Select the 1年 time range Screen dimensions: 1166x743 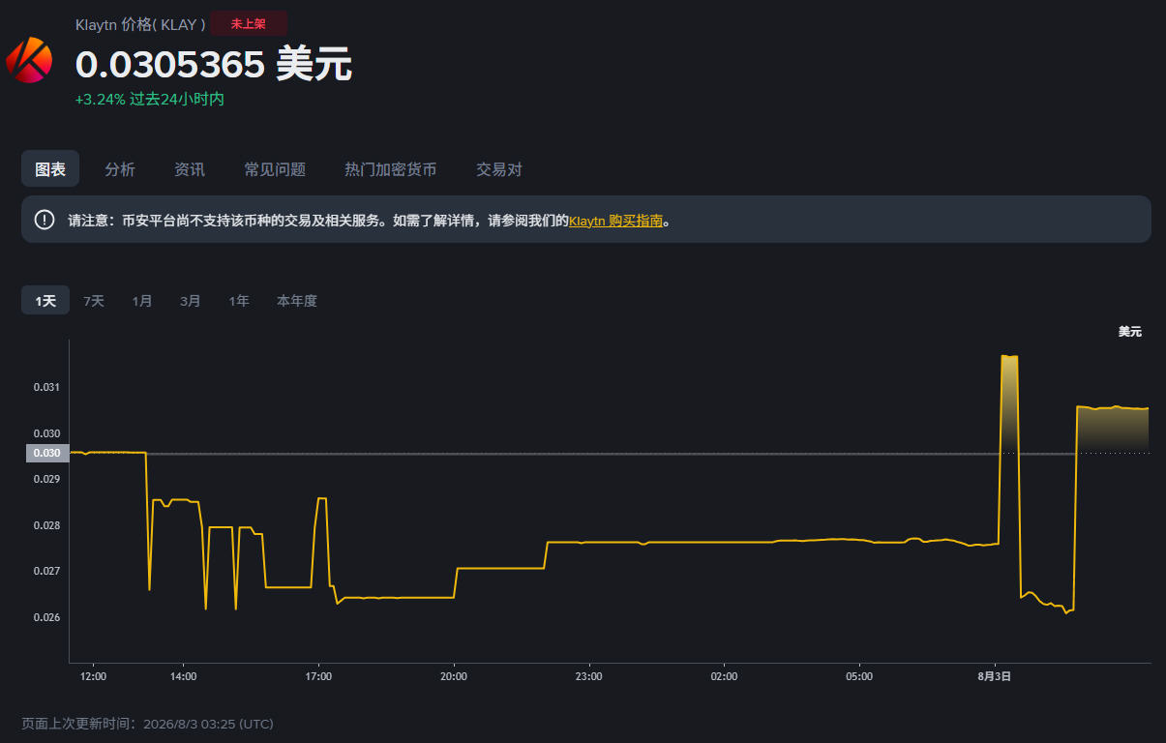[x=239, y=301]
